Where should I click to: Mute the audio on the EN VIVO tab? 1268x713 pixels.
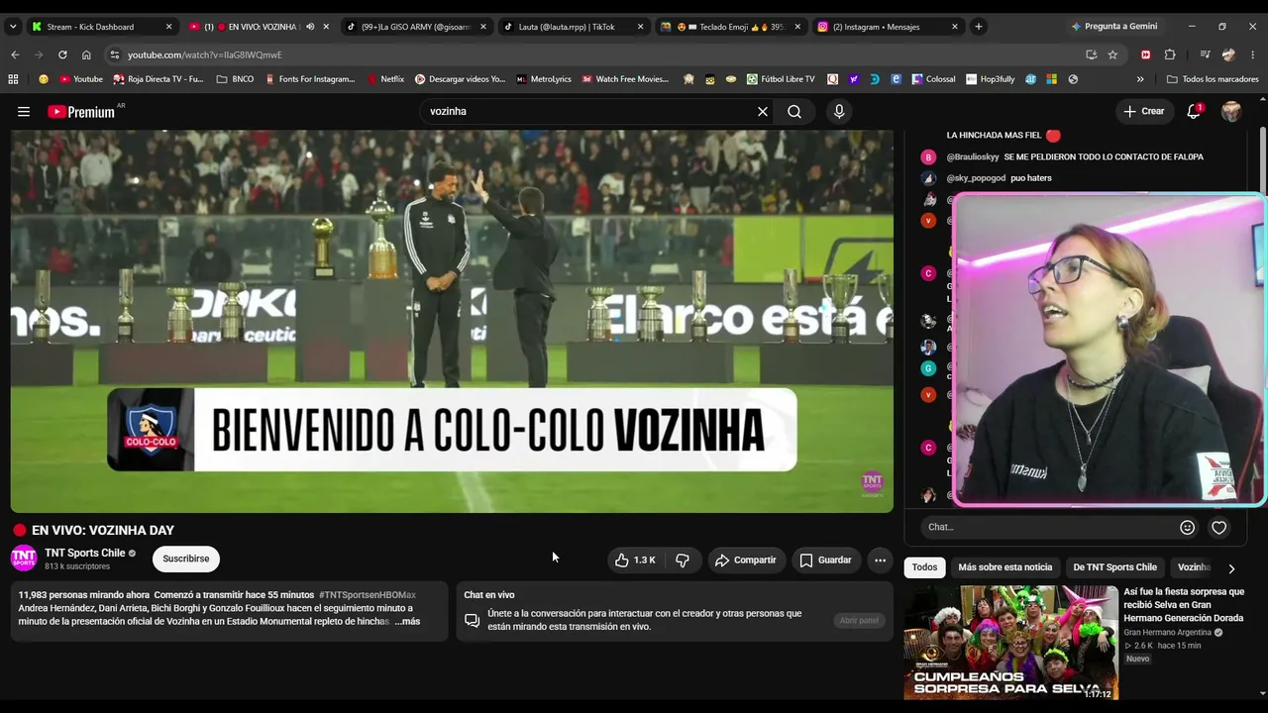pyautogui.click(x=309, y=27)
